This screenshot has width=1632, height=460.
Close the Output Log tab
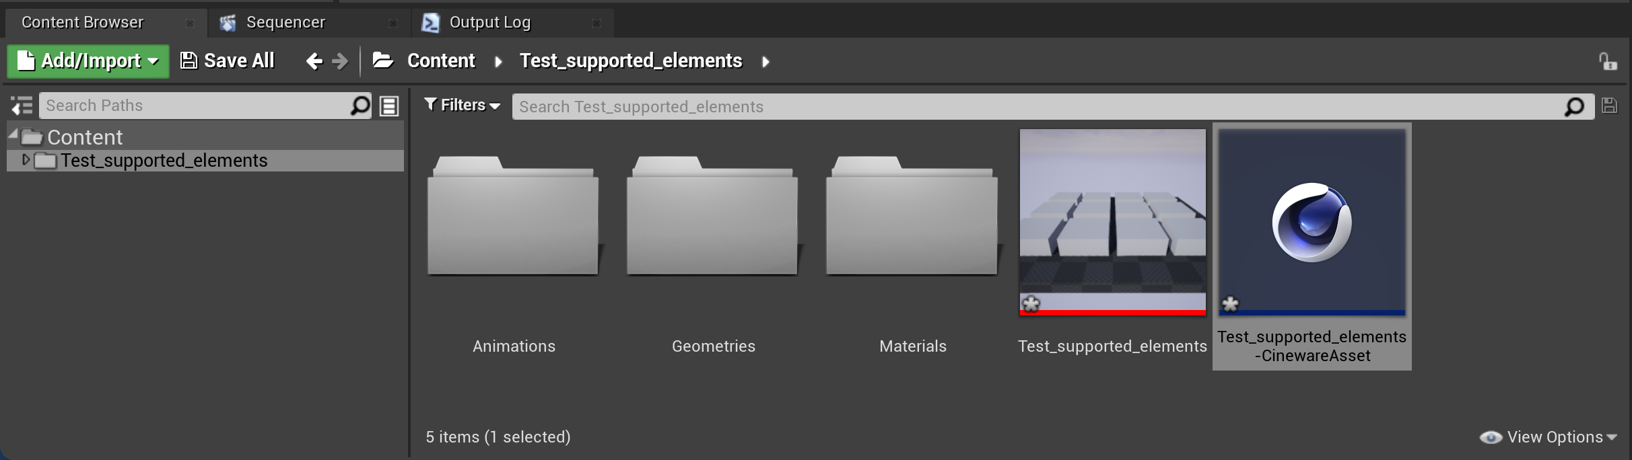tap(597, 24)
